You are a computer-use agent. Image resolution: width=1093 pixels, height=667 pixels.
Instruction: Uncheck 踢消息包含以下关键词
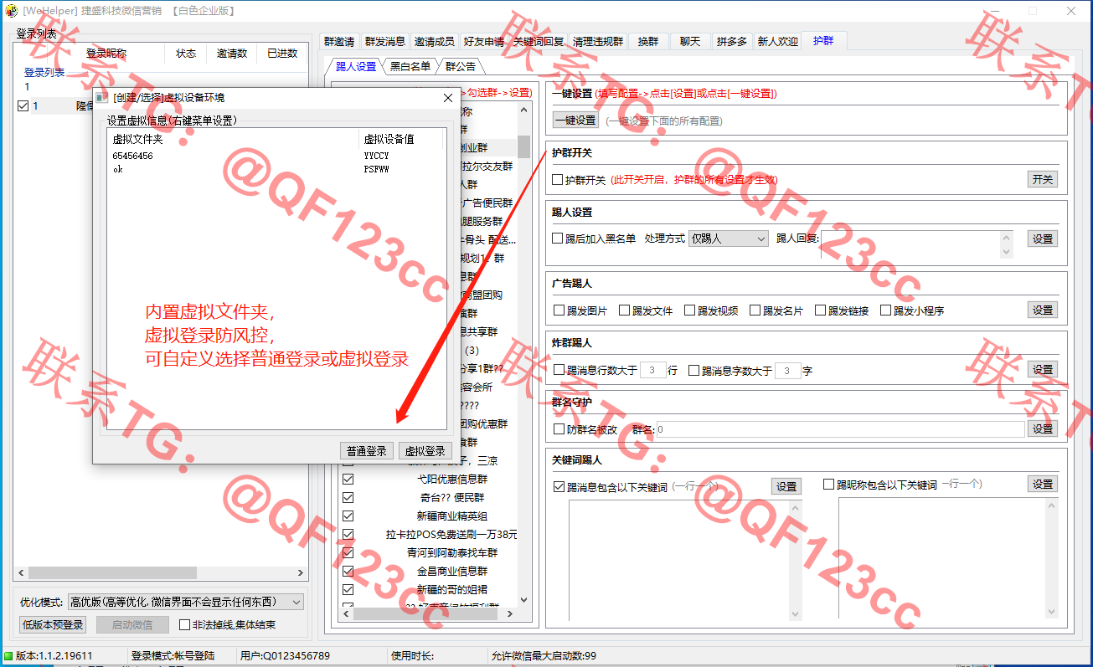tap(559, 486)
